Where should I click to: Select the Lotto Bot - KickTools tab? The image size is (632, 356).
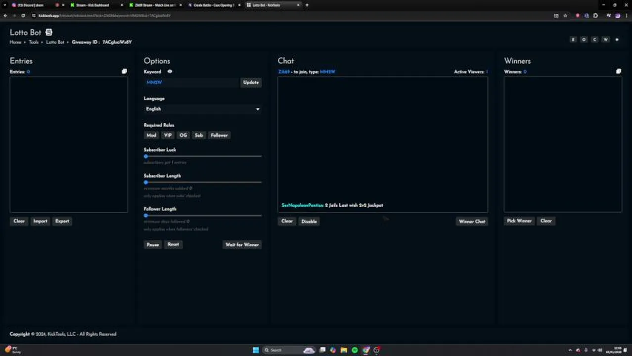[273, 5]
